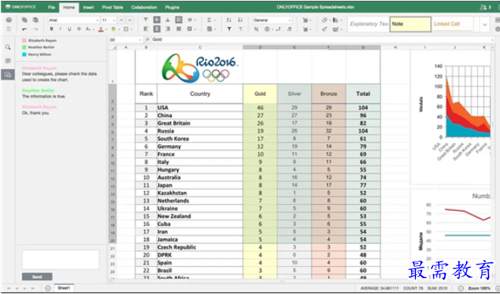Open the General number format dropdown
The image size is (500, 294).
272,20
